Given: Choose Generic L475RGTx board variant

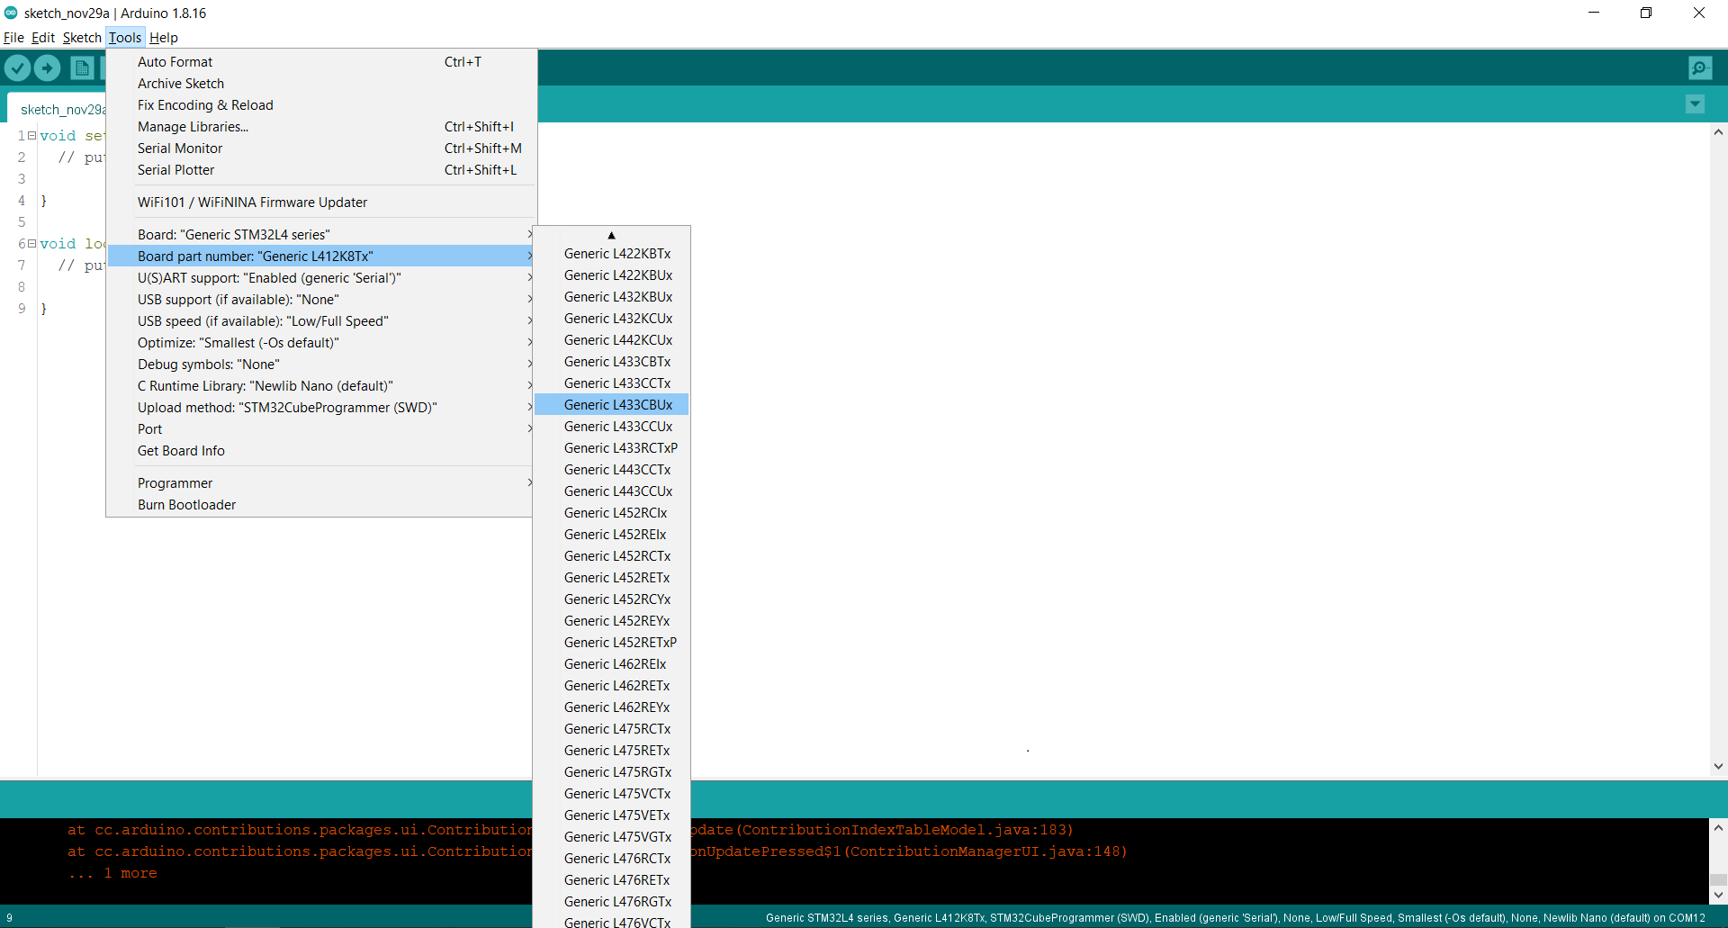Looking at the screenshot, I should point(617,771).
